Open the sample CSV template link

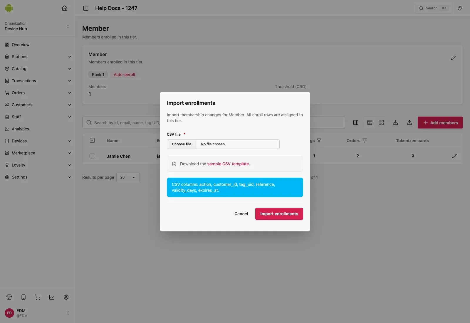click(228, 164)
